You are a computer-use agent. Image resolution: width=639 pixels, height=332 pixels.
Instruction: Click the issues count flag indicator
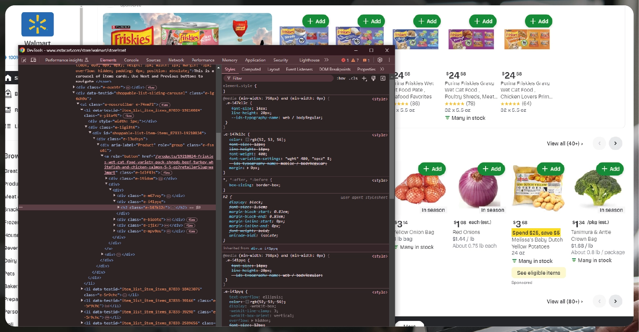pyautogui.click(x=366, y=60)
